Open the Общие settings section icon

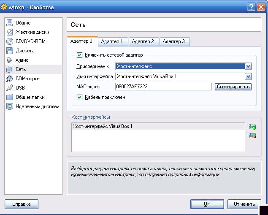tap(10, 23)
